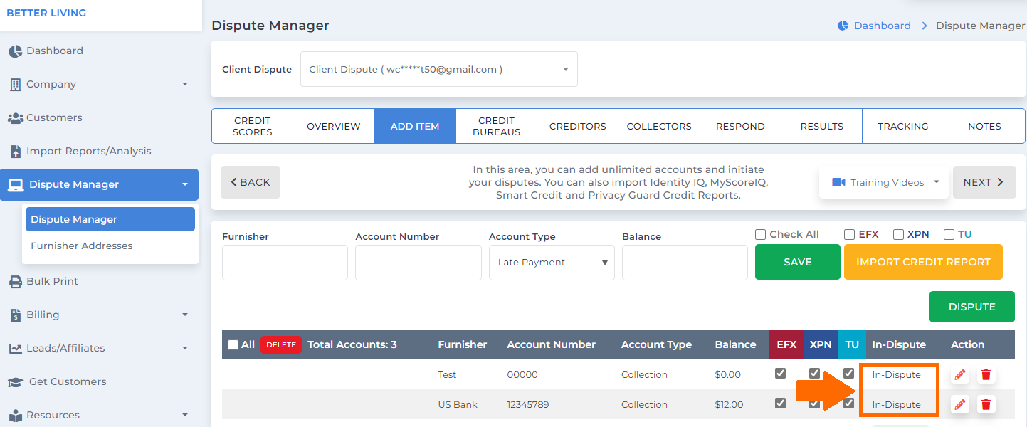Click the Customers people icon

pos(15,118)
